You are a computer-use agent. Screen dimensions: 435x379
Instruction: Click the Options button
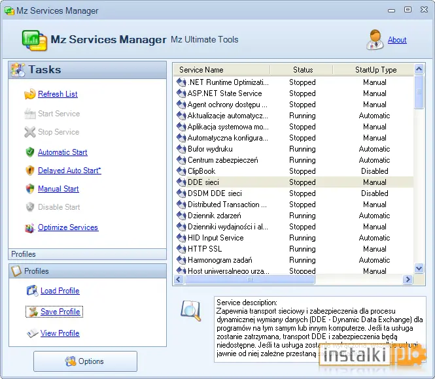tap(85, 361)
